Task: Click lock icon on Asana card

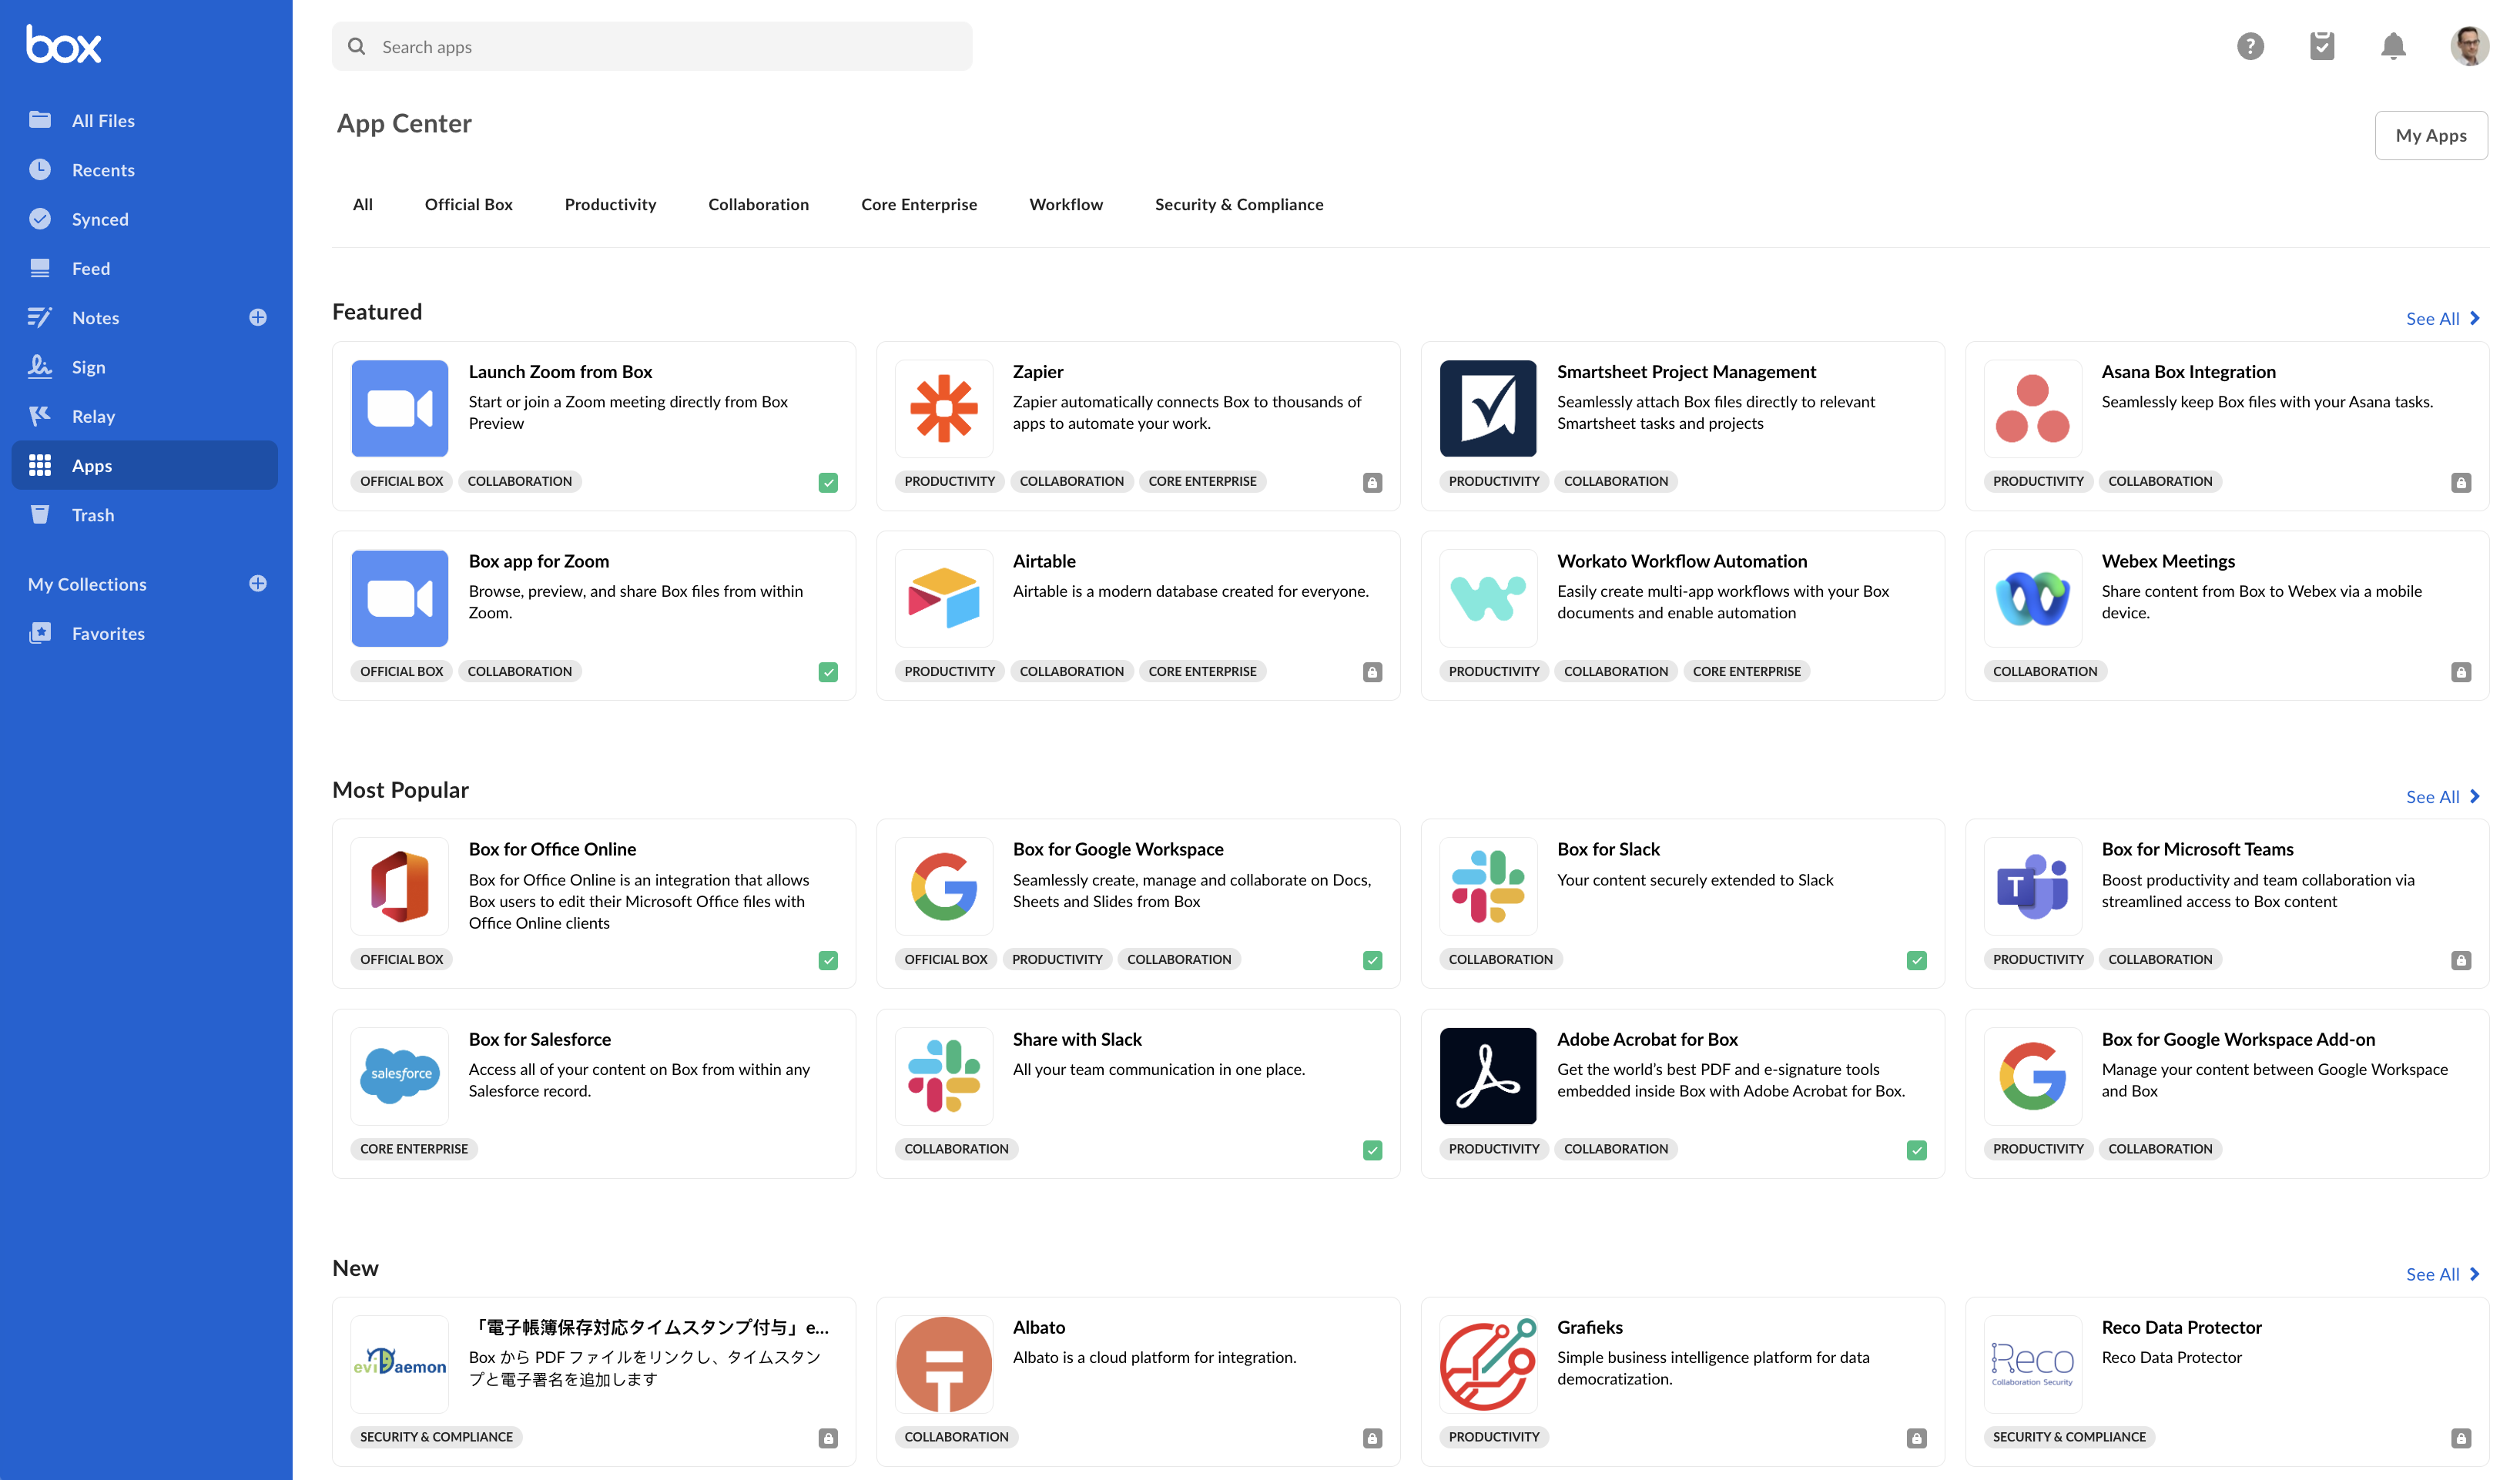Action: (2460, 483)
